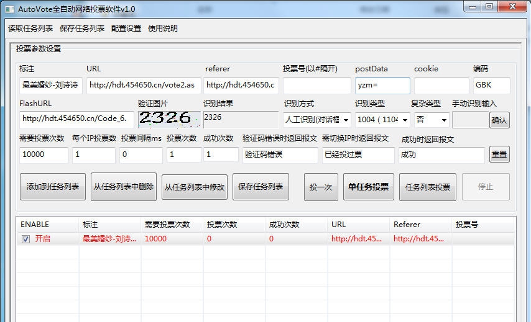The image size is (531, 322).
Task: Start voting with 单任务投票 button
Action: 369,187
